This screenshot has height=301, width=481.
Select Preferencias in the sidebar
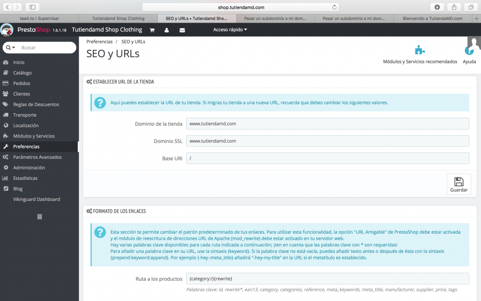click(39, 147)
